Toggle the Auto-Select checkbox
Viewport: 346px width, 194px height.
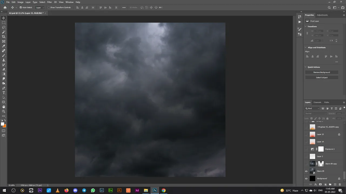click(x=21, y=8)
